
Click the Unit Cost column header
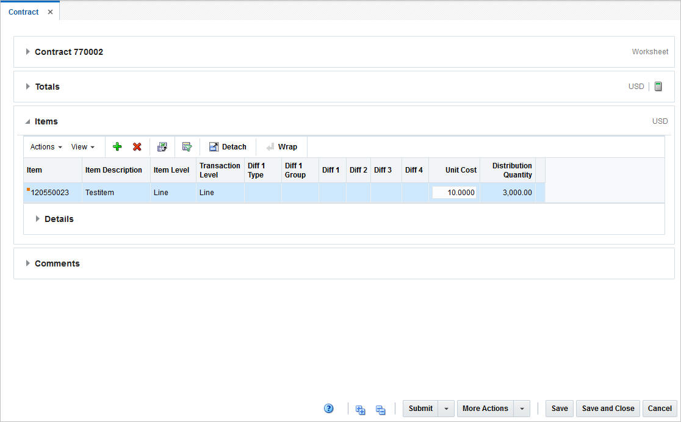click(454, 170)
